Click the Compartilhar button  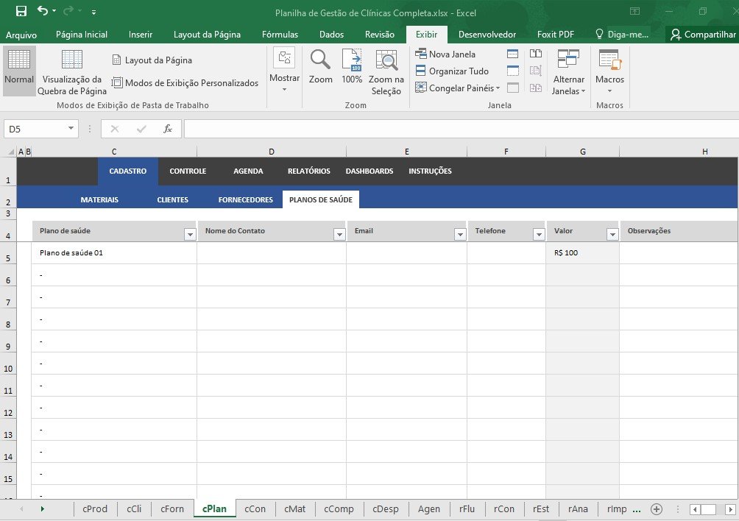(x=702, y=35)
